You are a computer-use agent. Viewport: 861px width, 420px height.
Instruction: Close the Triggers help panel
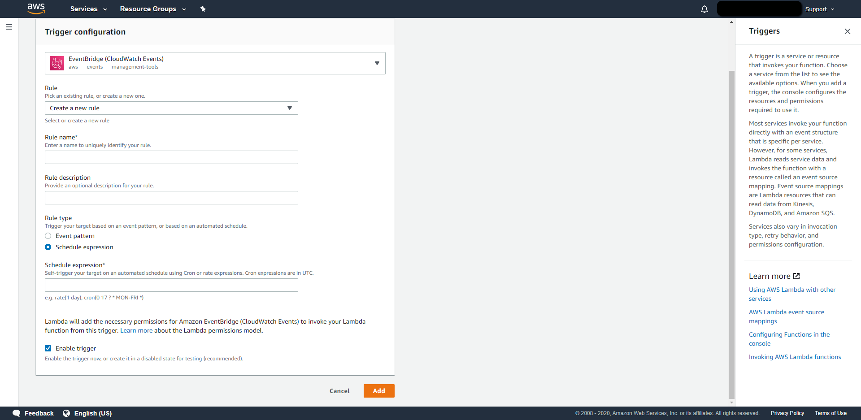coord(848,31)
